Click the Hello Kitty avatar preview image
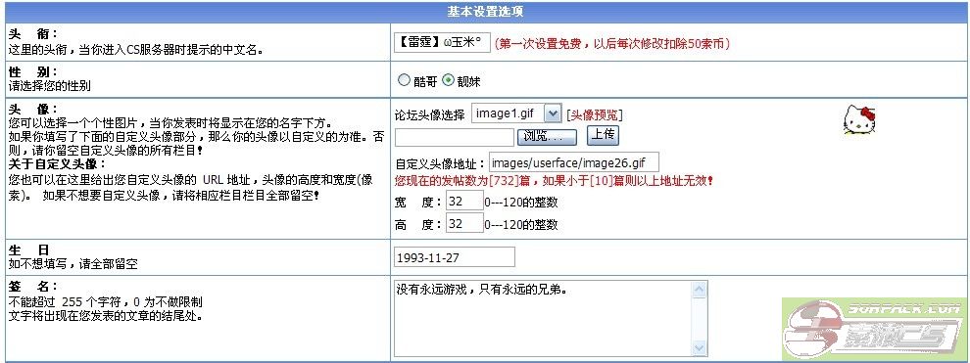Viewport: 970px width, 363px height. [x=859, y=119]
